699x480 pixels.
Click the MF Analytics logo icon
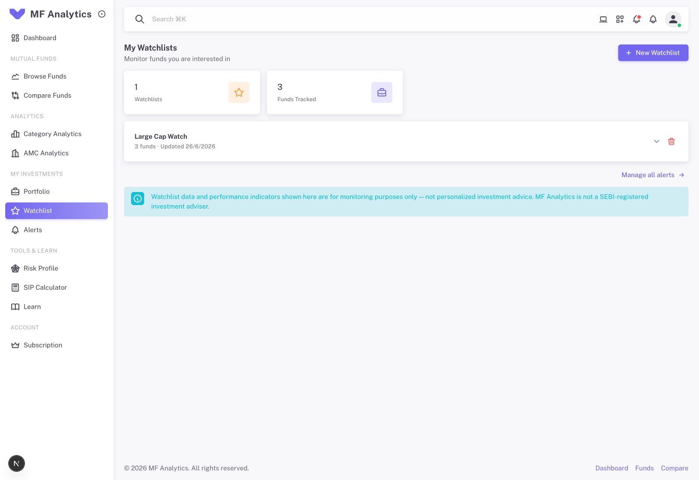17,14
